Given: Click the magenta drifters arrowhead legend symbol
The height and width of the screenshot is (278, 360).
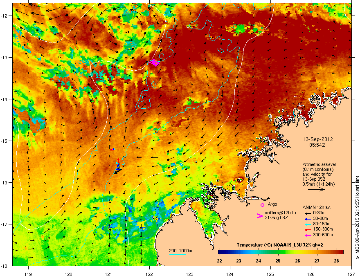Looking at the screenshot, I should (259, 215).
